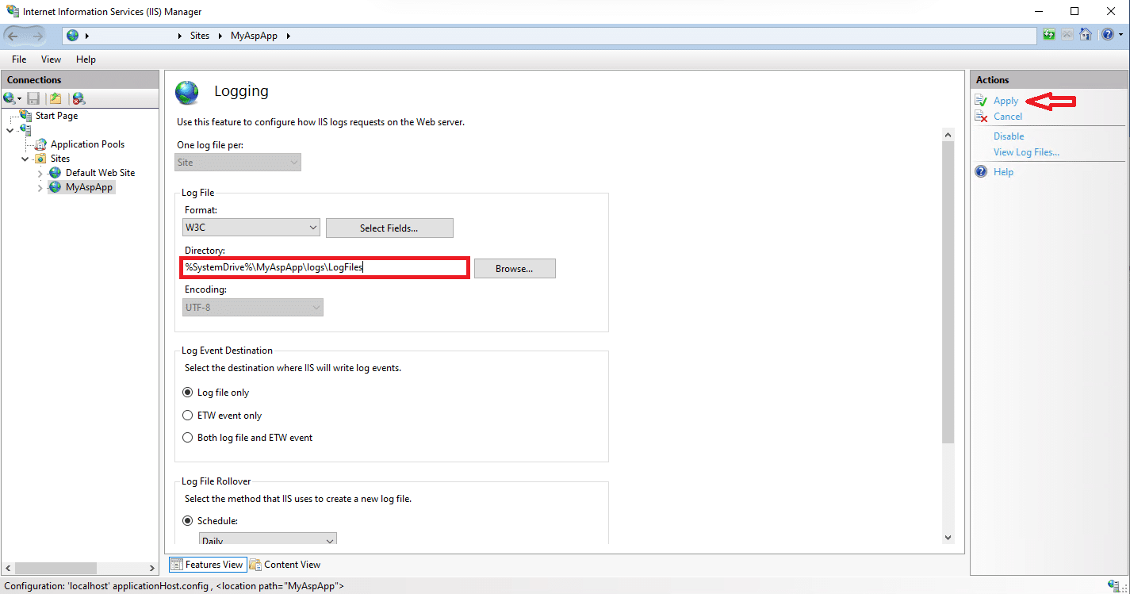Click the status bar network icon
Viewport: 1130px width, 594px height.
(1113, 585)
